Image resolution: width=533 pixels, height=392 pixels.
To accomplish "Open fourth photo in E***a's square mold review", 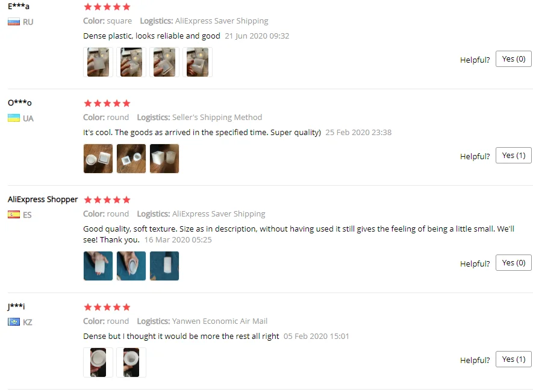I will tap(198, 62).
